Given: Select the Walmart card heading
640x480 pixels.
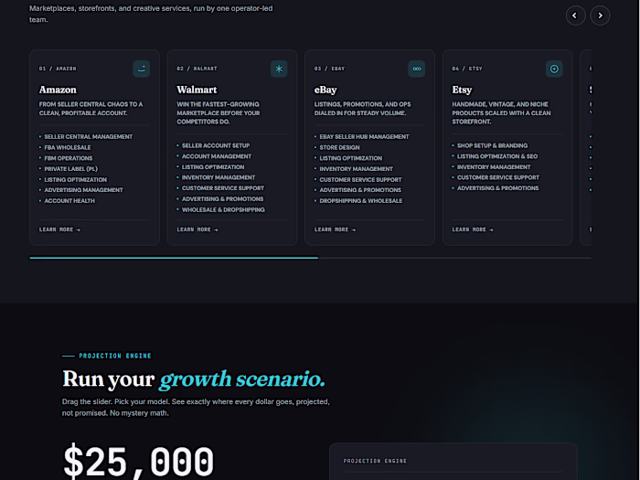Looking at the screenshot, I should pos(197,90).
